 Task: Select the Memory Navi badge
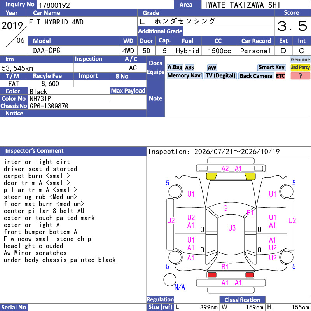coord(184,76)
